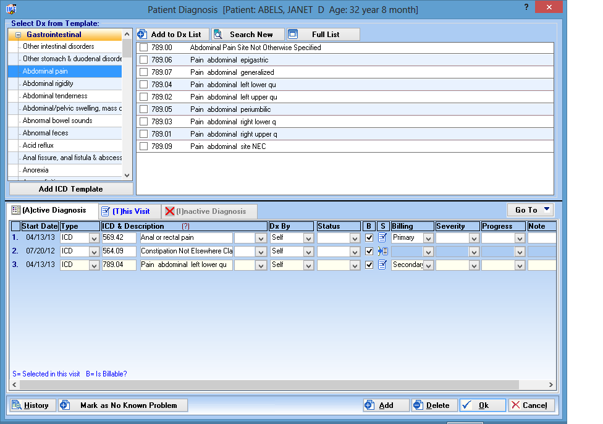
Task: Click the template tree scrollbar up arrow
Action: 127,34
